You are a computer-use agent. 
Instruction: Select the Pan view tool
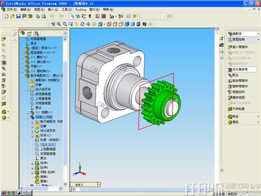[88, 24]
